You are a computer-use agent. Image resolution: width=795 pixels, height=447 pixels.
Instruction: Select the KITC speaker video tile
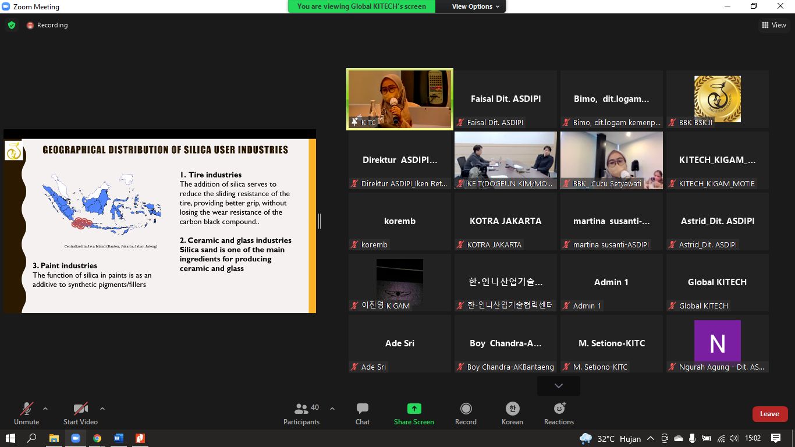coord(400,99)
